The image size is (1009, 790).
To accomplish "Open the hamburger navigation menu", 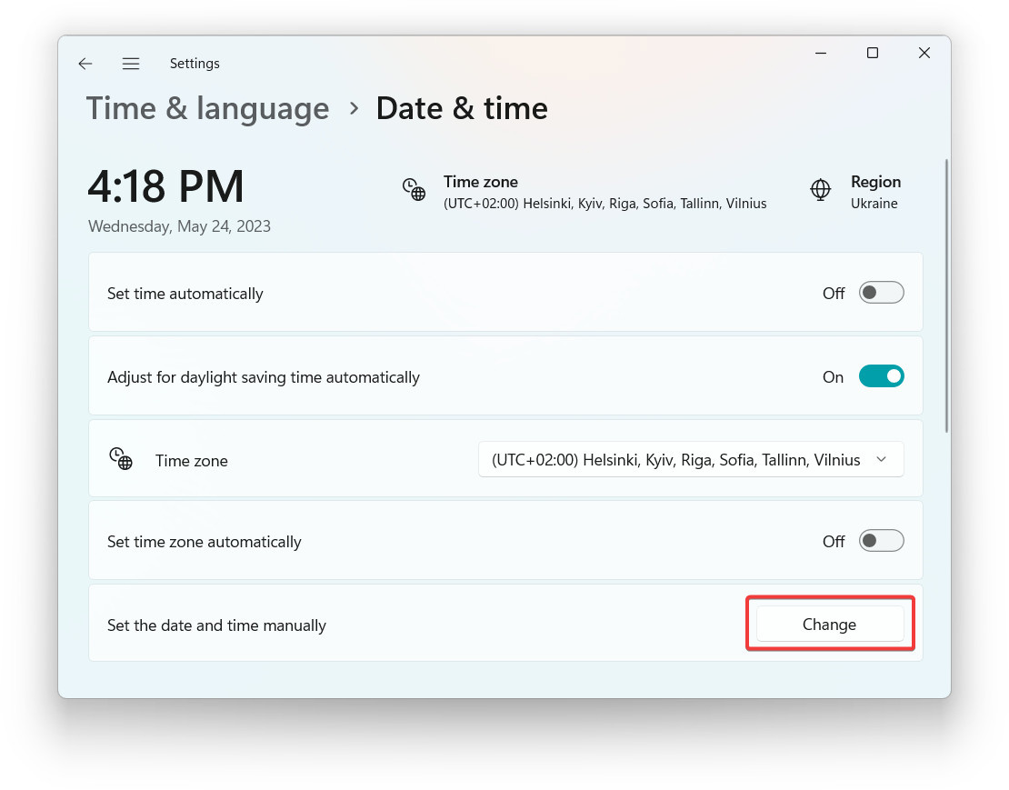I will (131, 63).
